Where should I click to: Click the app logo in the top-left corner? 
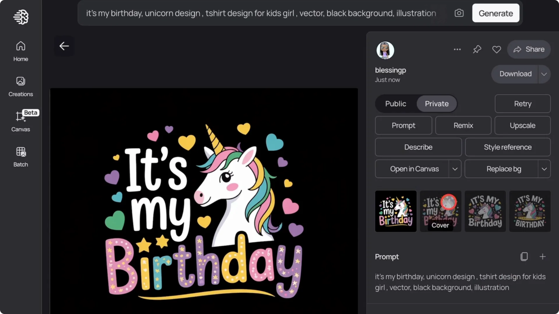(20, 17)
